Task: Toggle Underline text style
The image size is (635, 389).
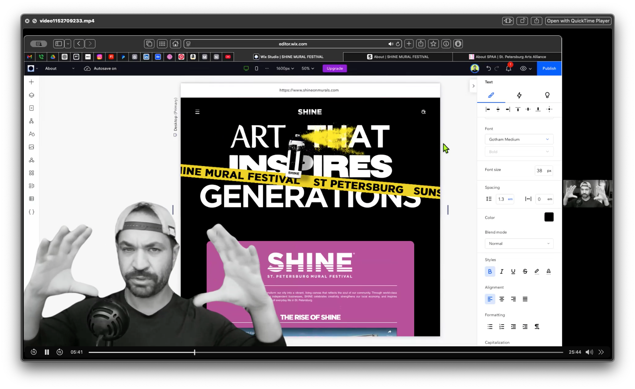Action: 513,272
